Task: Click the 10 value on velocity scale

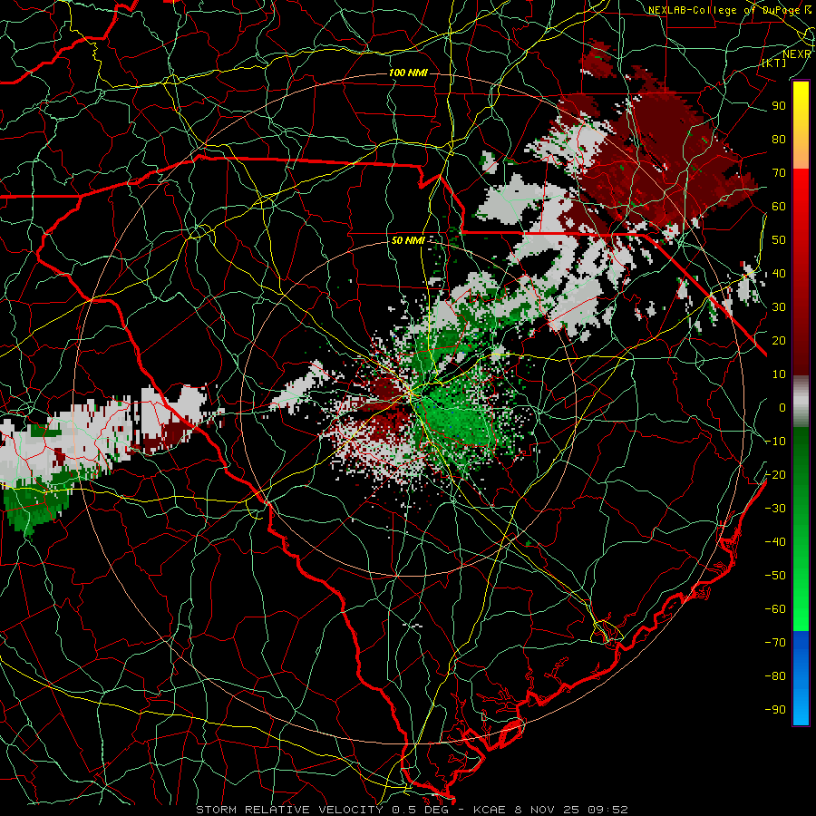Action: tap(779, 374)
